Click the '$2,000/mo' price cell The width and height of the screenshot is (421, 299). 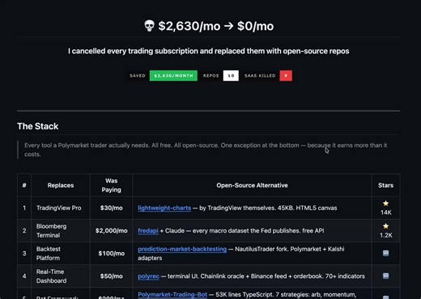point(111,230)
